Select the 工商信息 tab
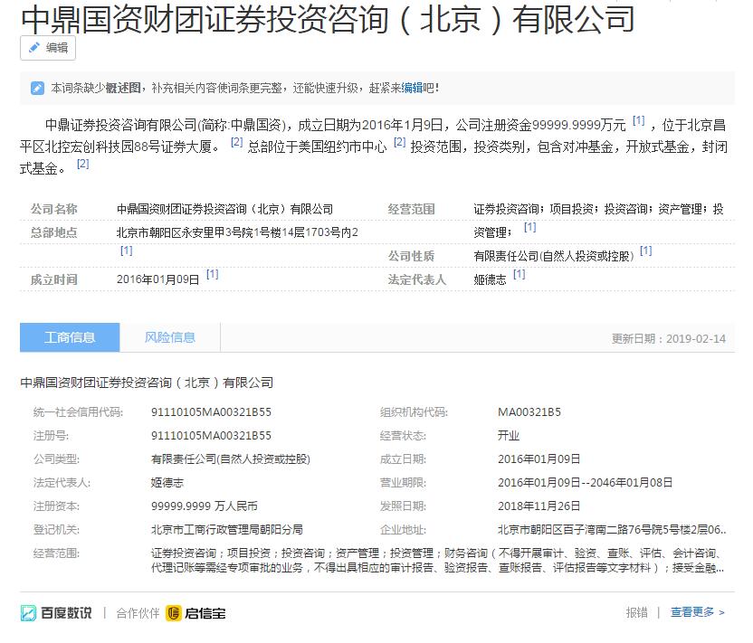Viewport: 753px width, 643px height. click(x=69, y=336)
